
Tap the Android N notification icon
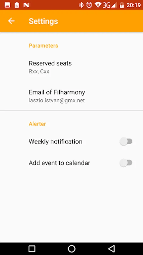(26, 5)
